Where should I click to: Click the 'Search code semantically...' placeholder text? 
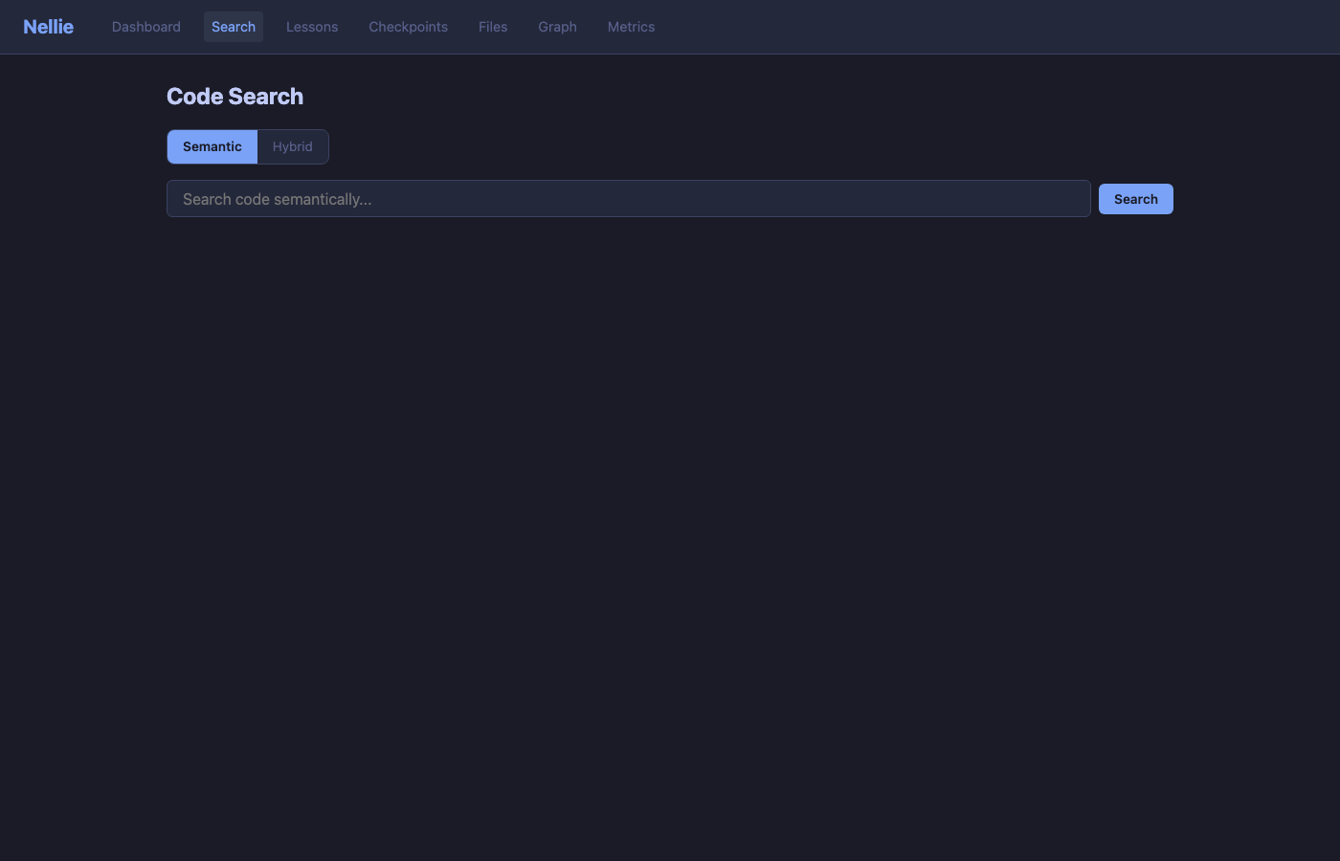[277, 199]
